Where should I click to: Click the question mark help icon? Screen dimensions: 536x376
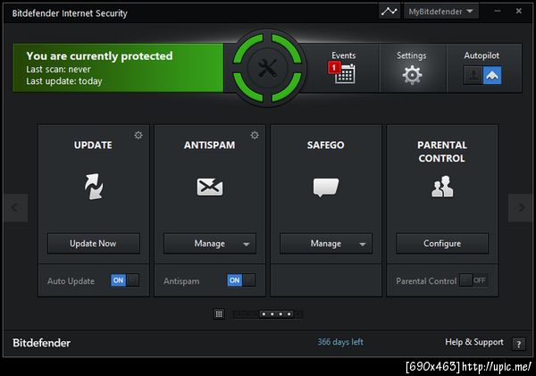pyautogui.click(x=518, y=344)
